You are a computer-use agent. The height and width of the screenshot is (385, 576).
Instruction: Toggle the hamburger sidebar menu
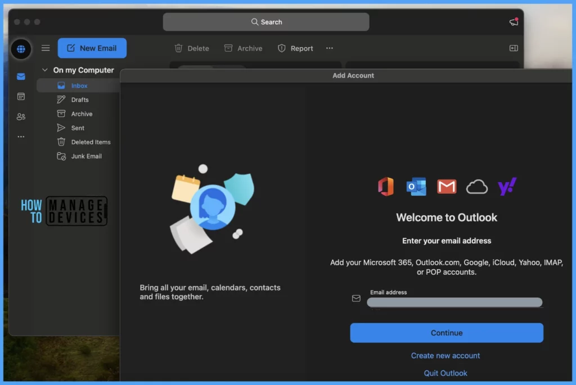click(46, 48)
